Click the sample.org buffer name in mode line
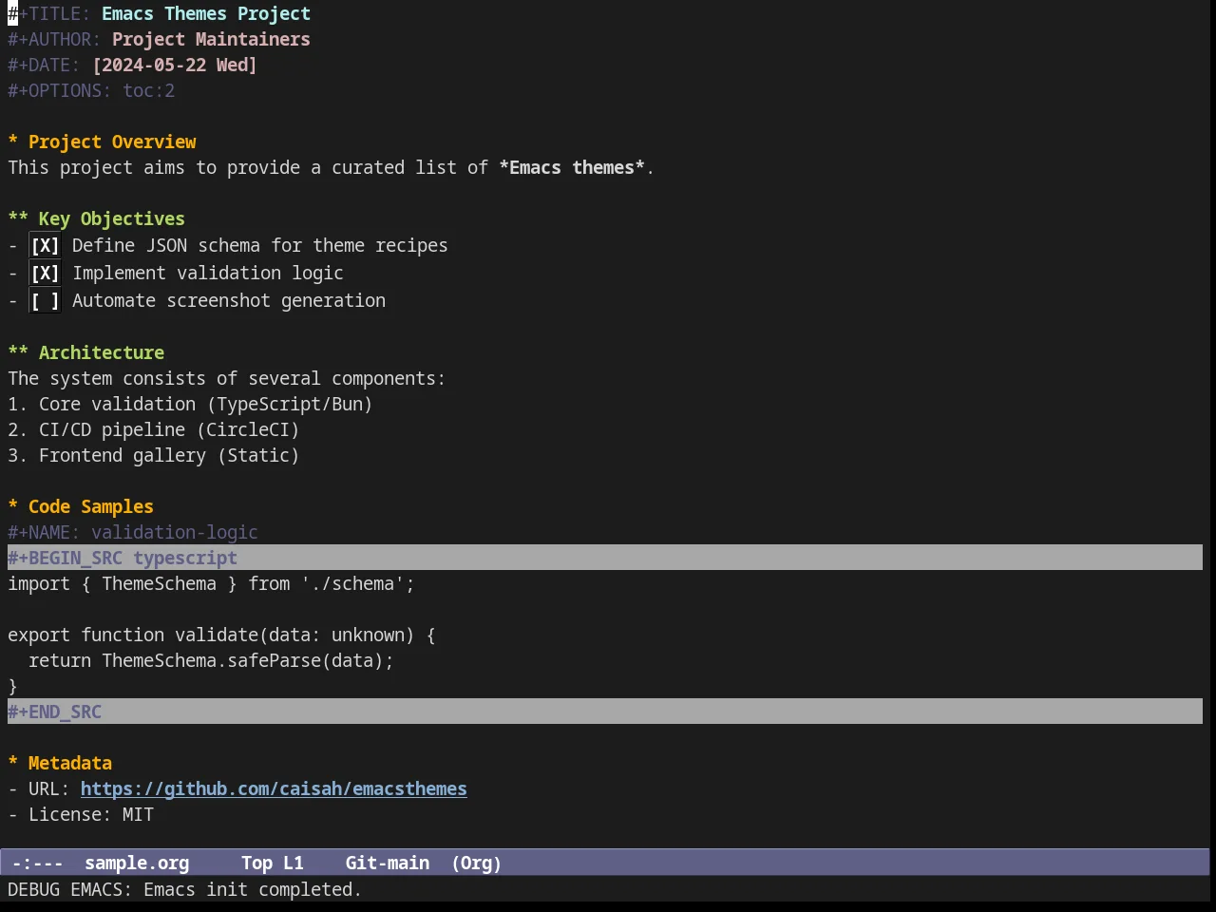This screenshot has height=912, width=1216. pyautogui.click(x=137, y=864)
